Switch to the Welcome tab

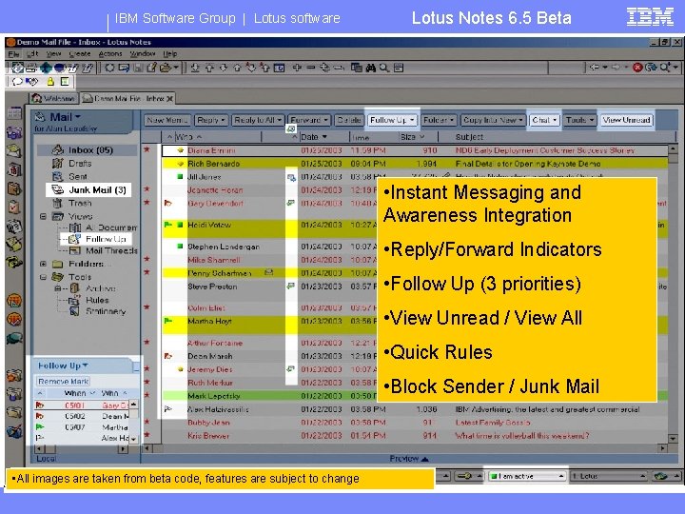pos(54,98)
